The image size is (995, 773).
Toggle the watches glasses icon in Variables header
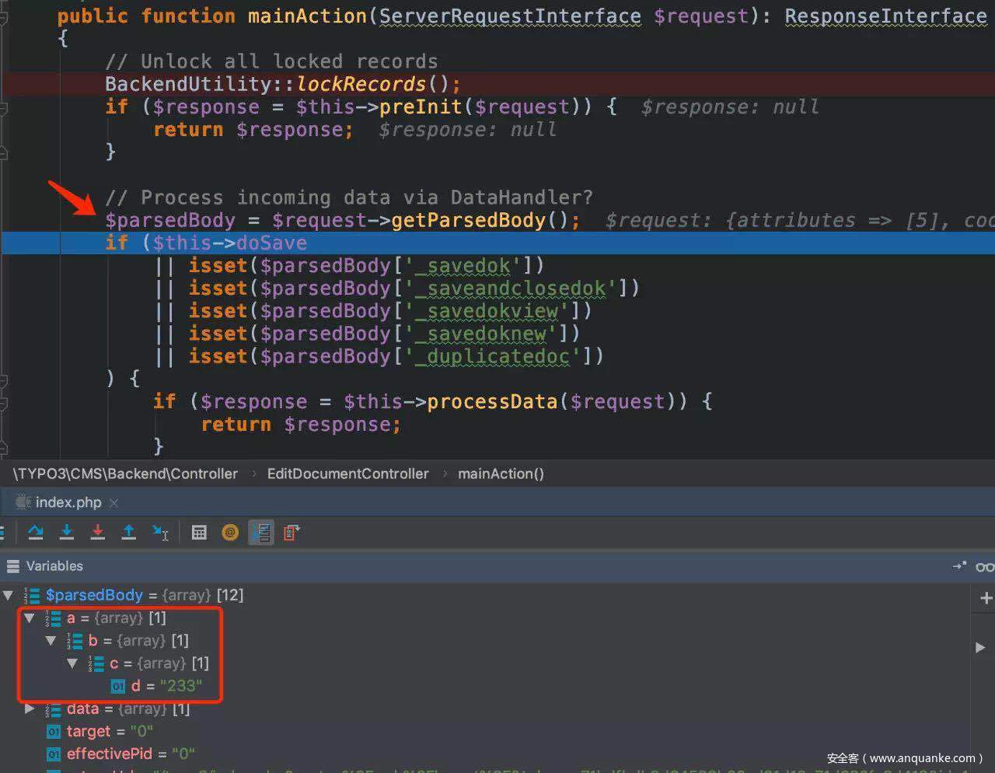tap(984, 567)
